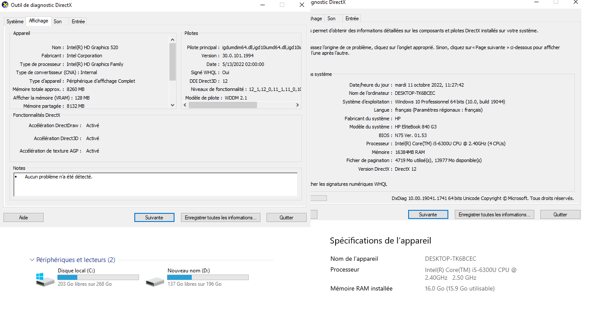Image resolution: width=590 pixels, height=331 pixels.
Task: Click inside the Notes text box
Action: [x=155, y=184]
